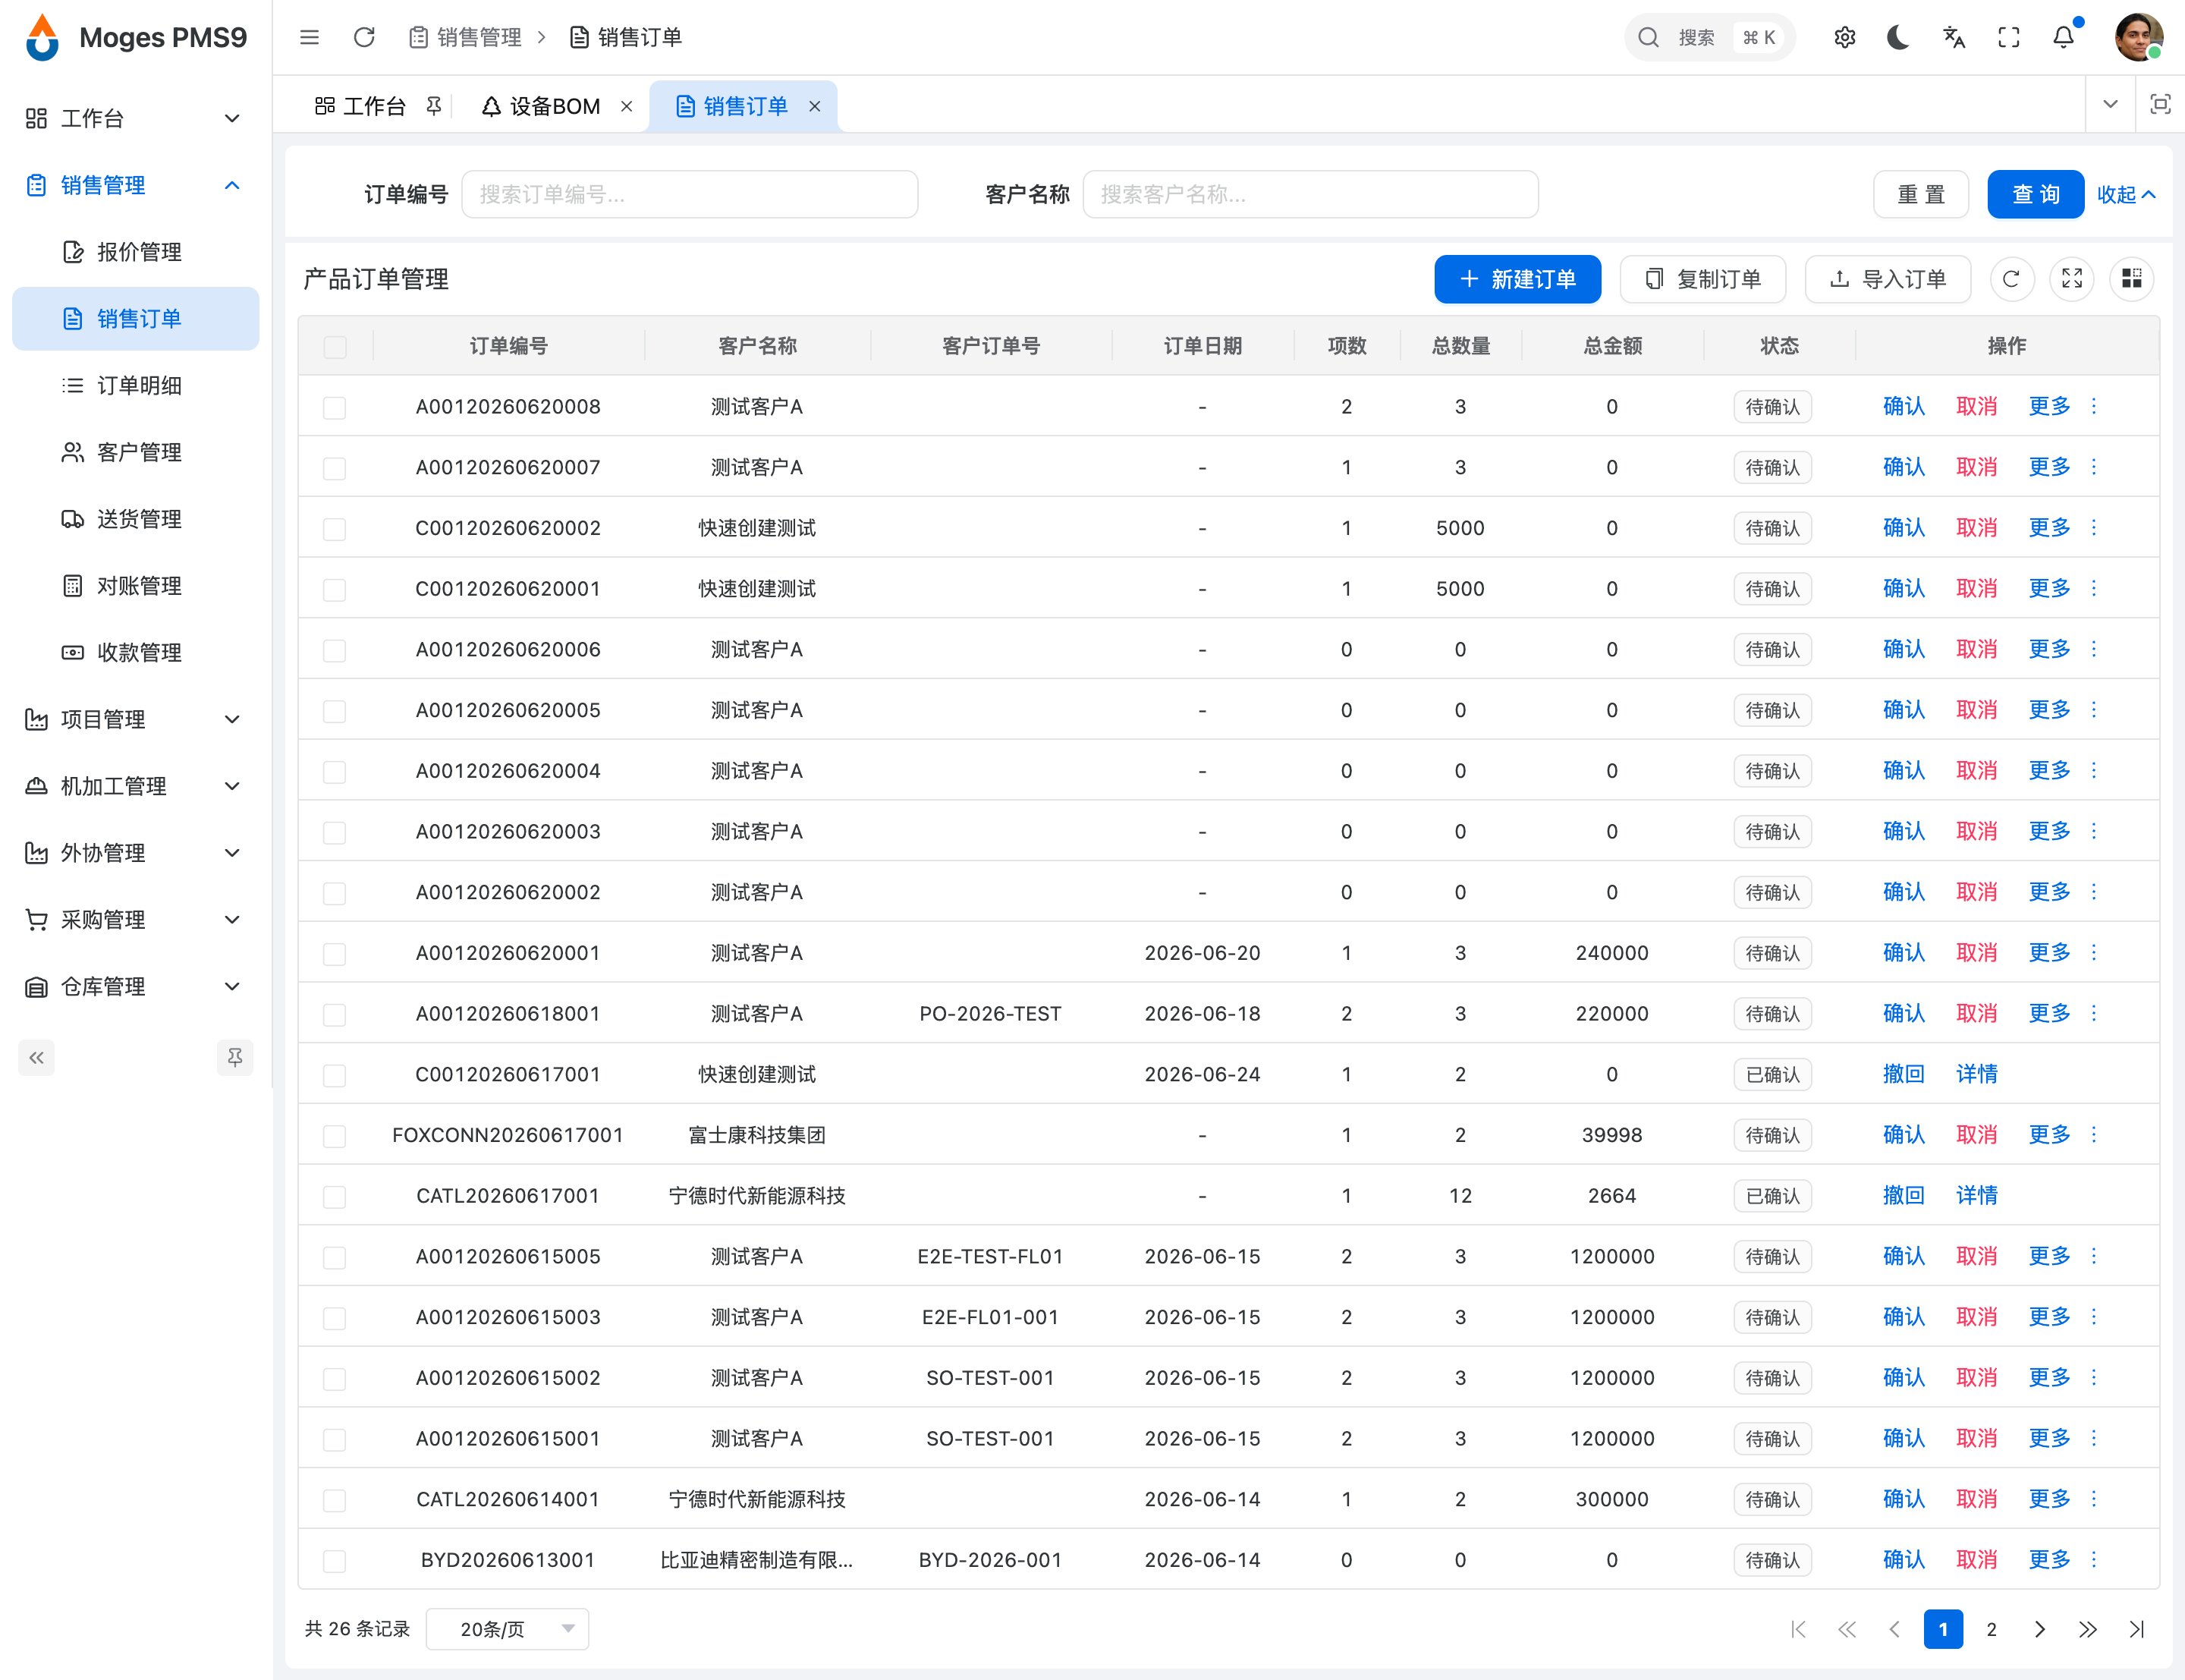Go to last page icon

tap(2137, 1629)
